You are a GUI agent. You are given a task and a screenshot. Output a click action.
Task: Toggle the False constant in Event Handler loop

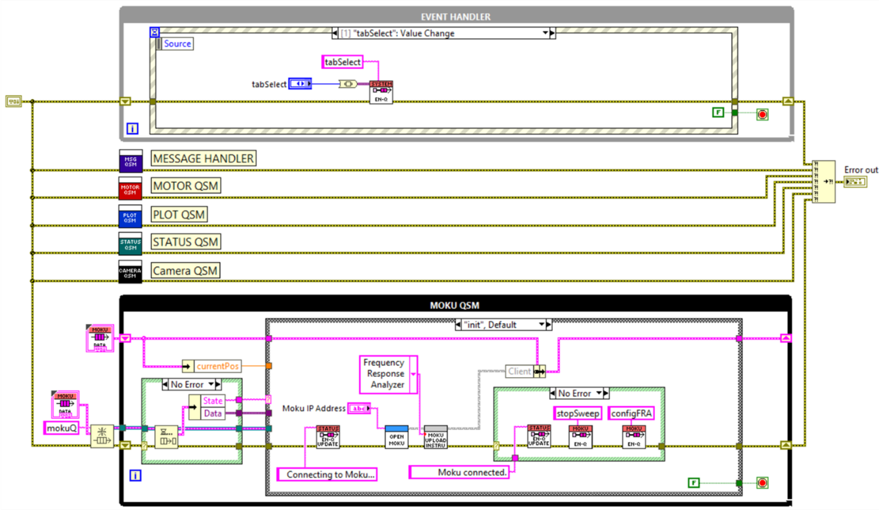click(719, 113)
